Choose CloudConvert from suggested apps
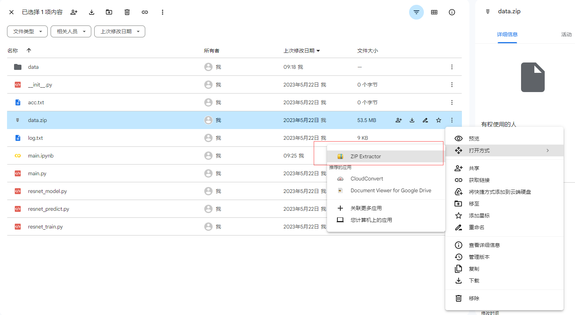The image size is (575, 315). (386, 179)
